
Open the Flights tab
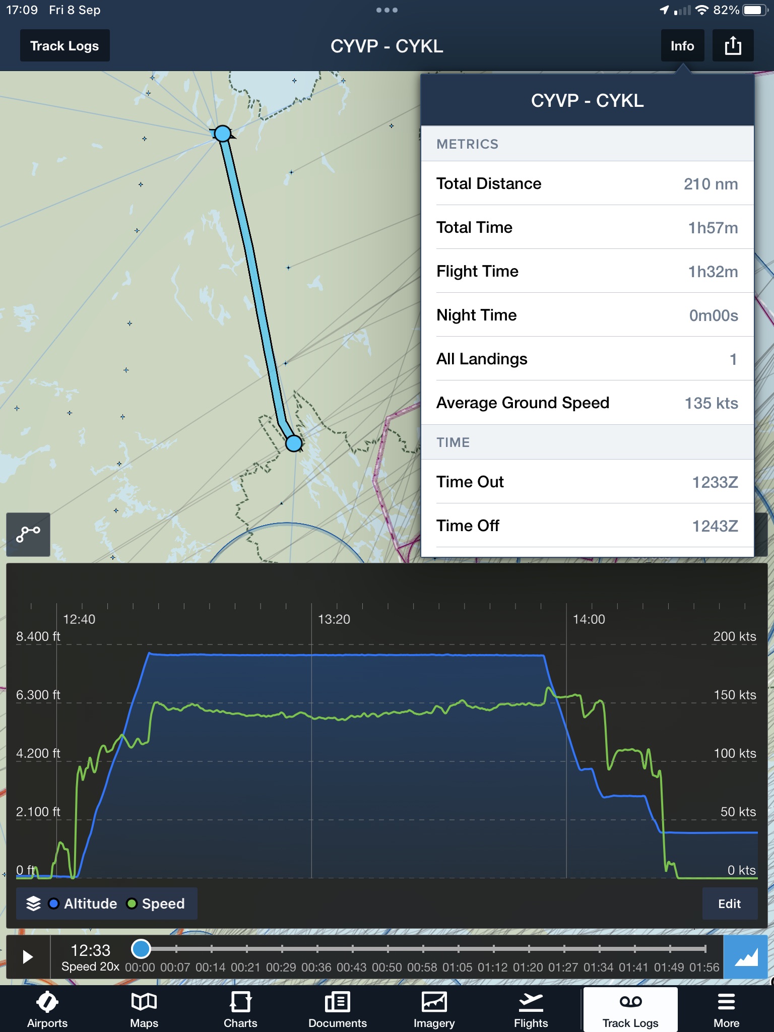click(531, 1009)
